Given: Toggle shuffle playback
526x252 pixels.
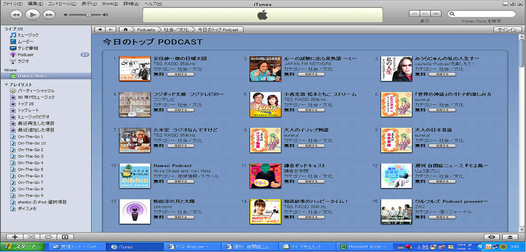Looking at the screenshot, I should point(31,237).
